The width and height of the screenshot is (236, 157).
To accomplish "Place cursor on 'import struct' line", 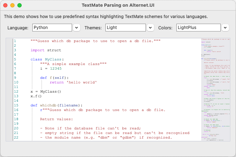I will point(46,50).
